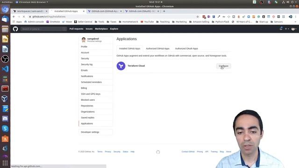Viewport: 299px width, 168px height.
Task: Click the Chromium icon in the dock
Action: [5, 9]
